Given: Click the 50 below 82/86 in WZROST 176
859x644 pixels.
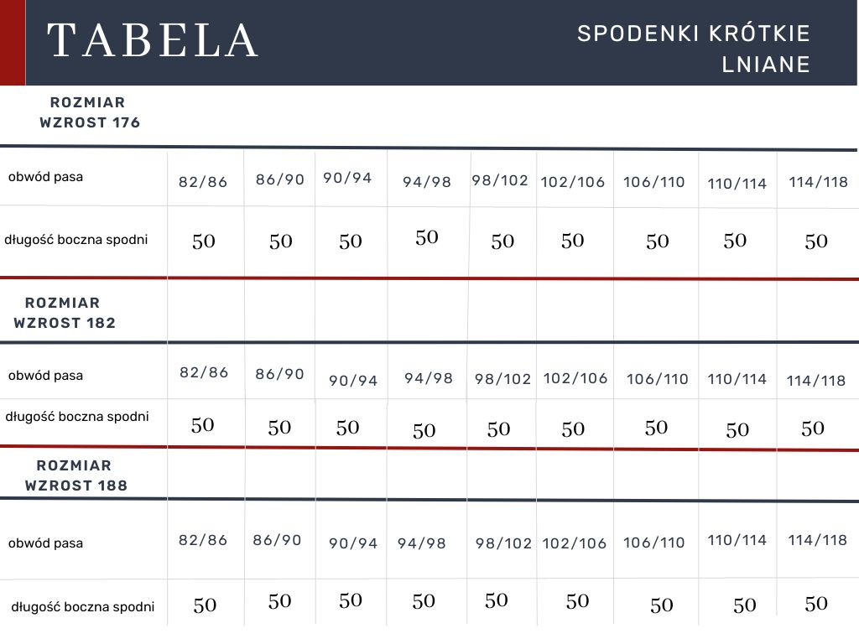Looking at the screenshot, I should 204,241.
